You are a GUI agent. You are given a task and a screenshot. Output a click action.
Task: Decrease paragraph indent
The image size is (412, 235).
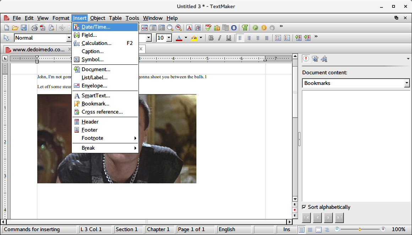[298, 38]
